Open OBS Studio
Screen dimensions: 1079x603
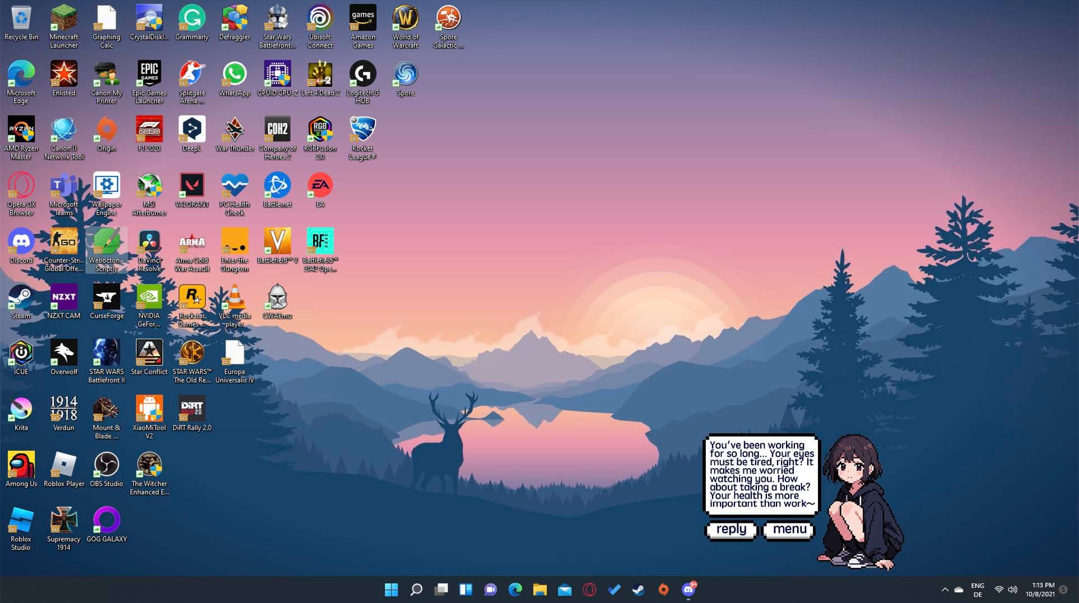point(106,465)
